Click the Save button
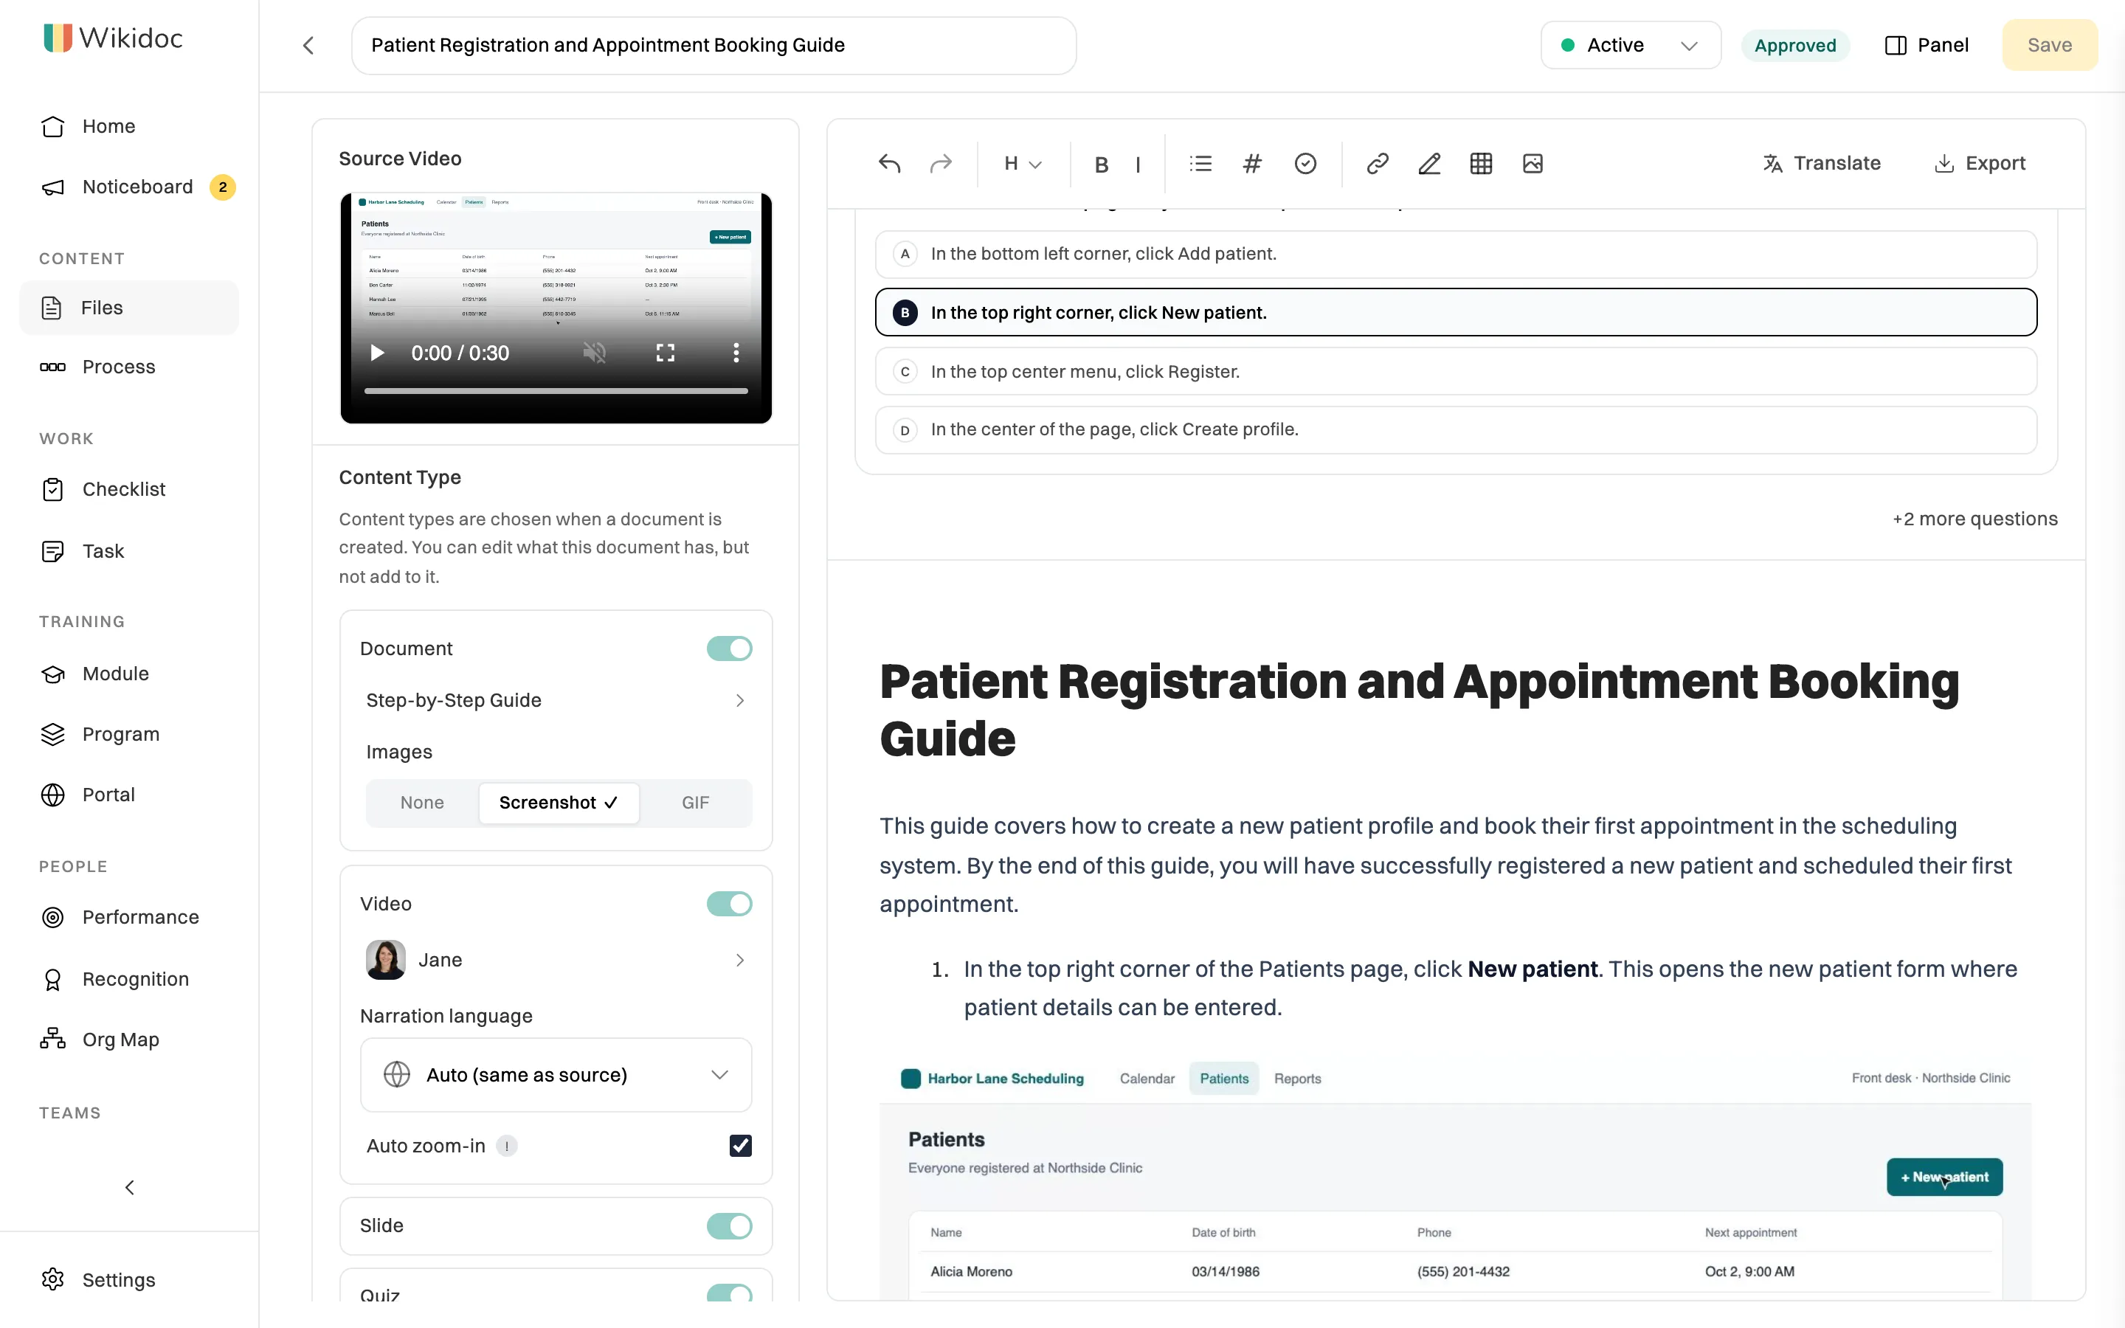Viewport: 2125px width, 1328px height. (2050, 46)
